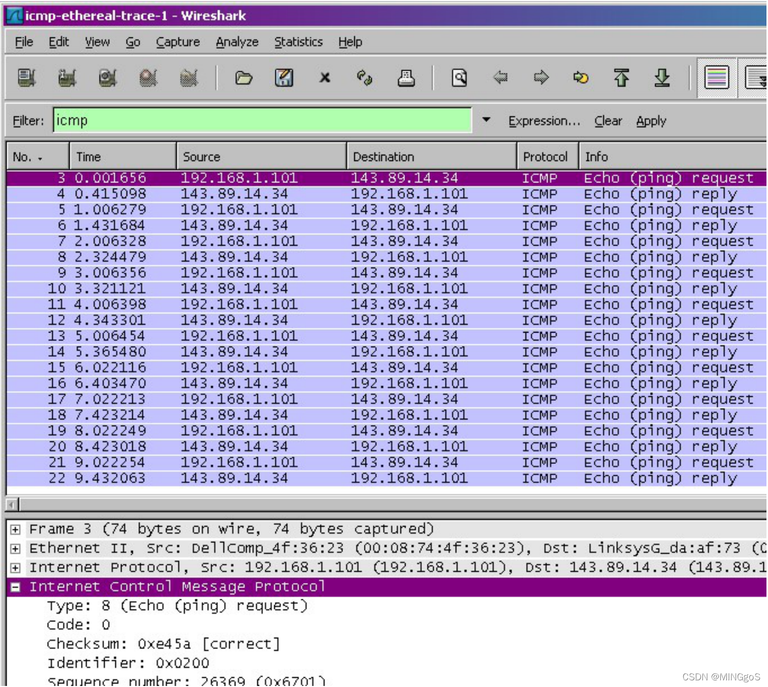The width and height of the screenshot is (768, 687).
Task: Reload this capture file icon
Action: point(365,78)
